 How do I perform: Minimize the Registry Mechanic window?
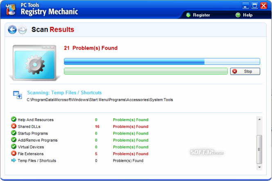[x=245, y=6]
